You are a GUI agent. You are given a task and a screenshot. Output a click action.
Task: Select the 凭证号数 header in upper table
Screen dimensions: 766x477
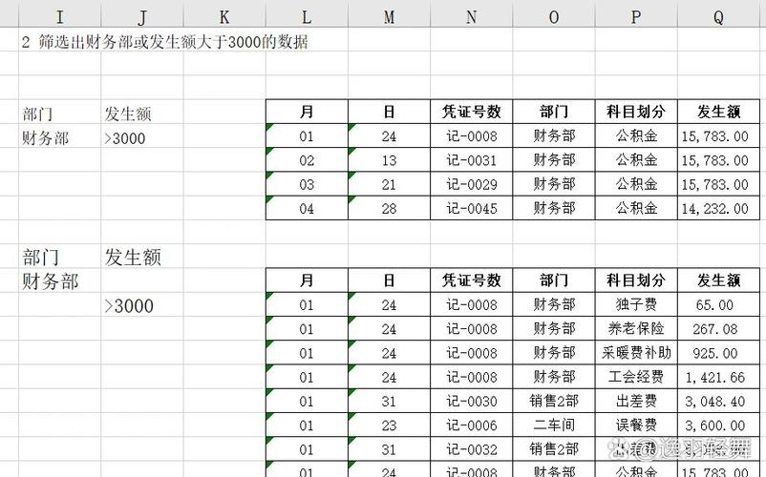point(472,112)
